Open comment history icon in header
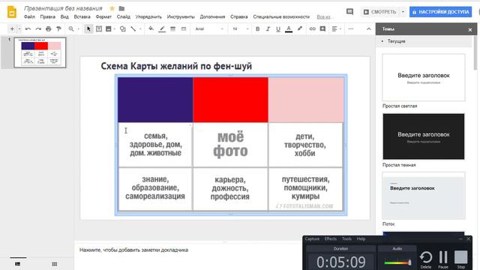Viewport: 480px width, 270px height. 349,12
